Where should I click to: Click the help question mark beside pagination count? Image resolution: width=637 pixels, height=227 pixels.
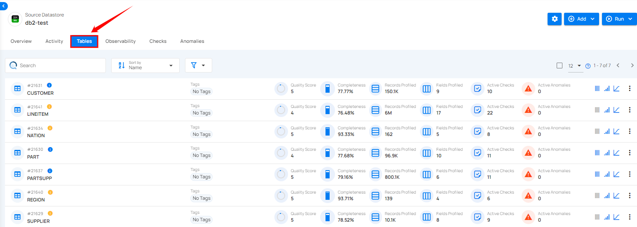588,66
